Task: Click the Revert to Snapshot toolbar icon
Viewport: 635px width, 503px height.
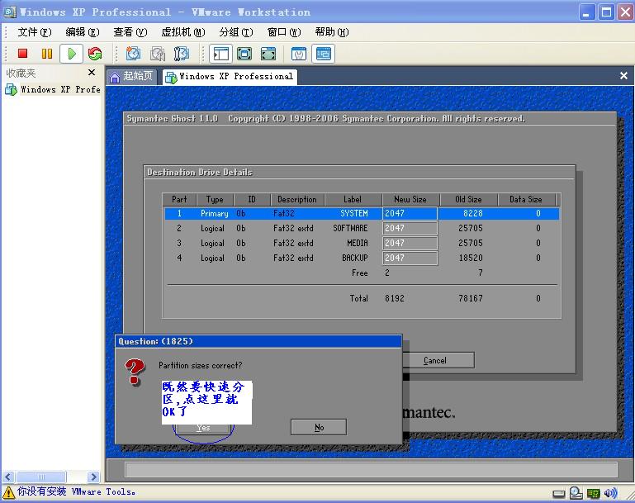Action: coord(158,54)
